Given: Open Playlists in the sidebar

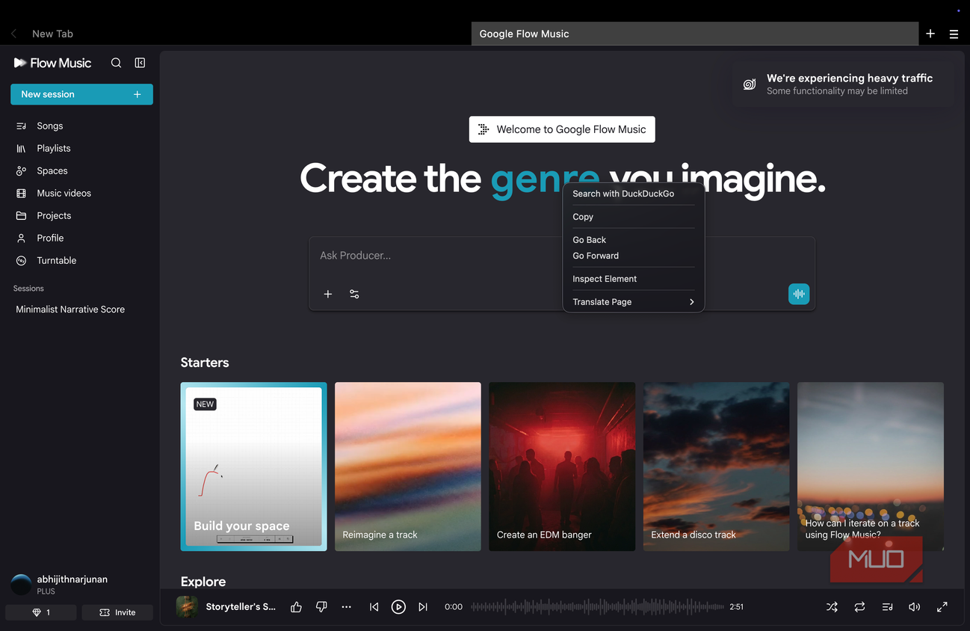Looking at the screenshot, I should (81, 148).
